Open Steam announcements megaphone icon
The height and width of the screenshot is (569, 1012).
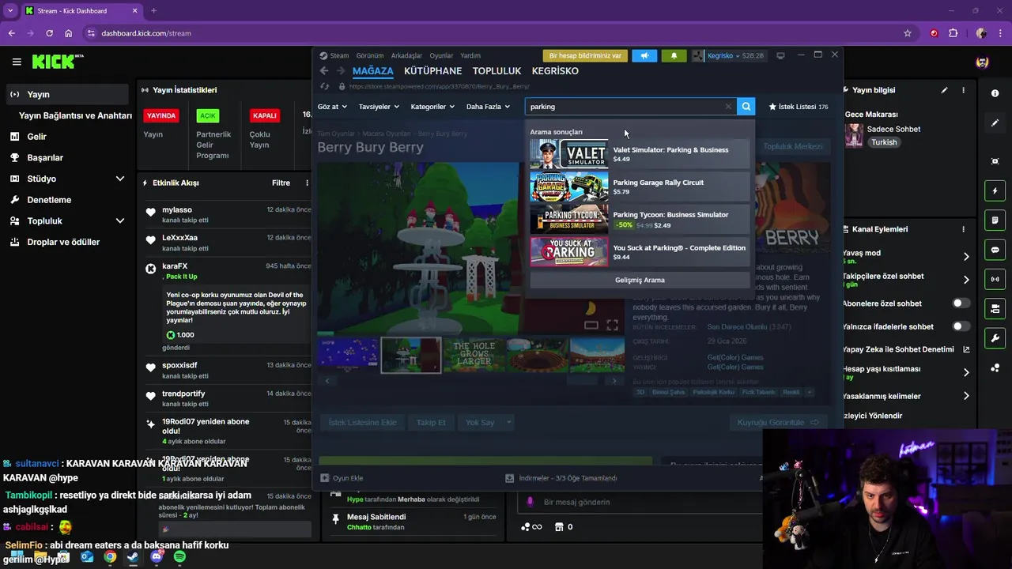click(x=644, y=56)
